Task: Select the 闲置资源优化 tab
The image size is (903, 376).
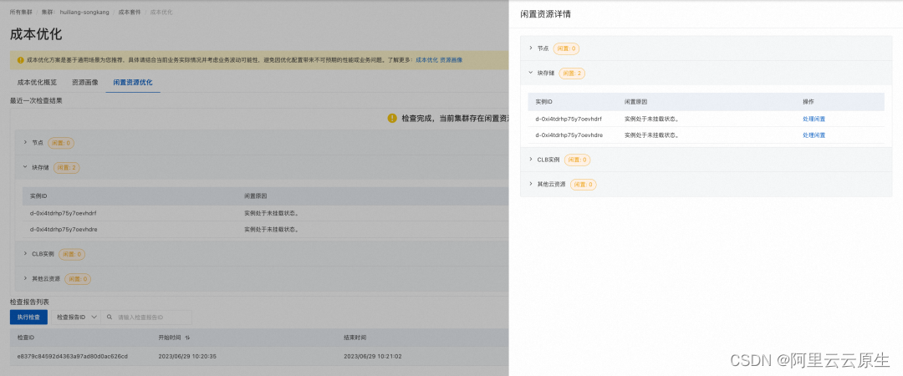Action: [133, 83]
